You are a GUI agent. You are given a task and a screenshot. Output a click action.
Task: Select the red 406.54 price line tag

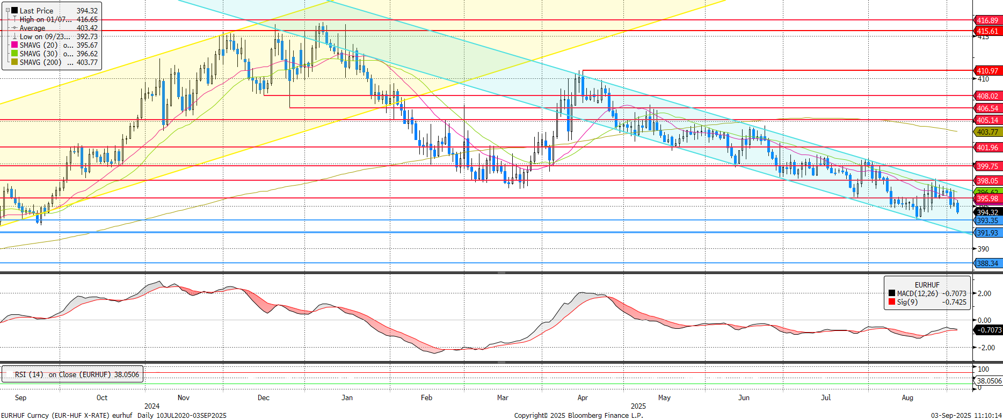click(x=987, y=108)
